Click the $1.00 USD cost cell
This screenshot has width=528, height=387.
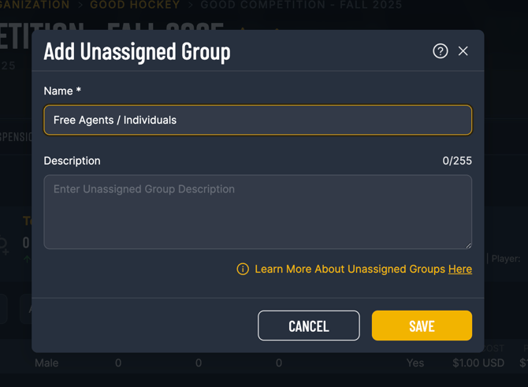coord(478,363)
